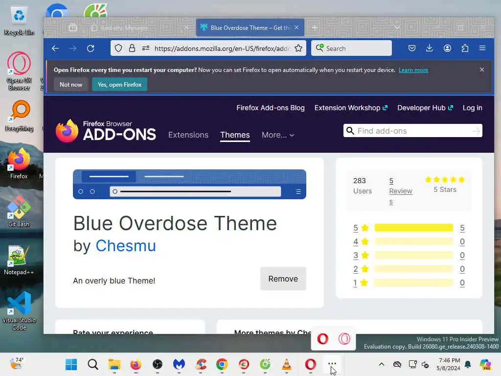The width and height of the screenshot is (501, 376).
Task: Open author Chesmu's profile link
Action: pos(126,246)
